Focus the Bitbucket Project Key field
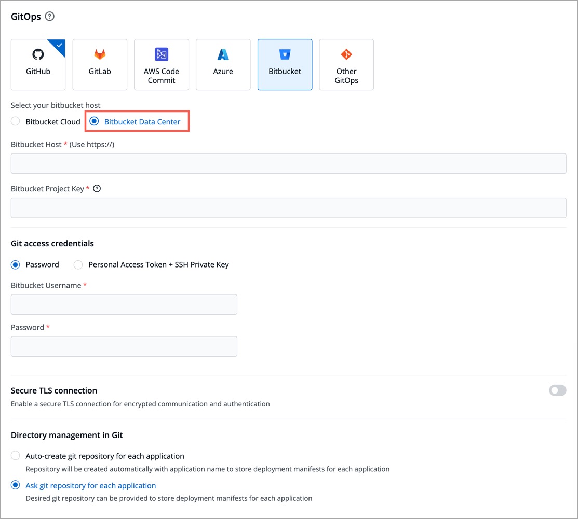The image size is (578, 519). pyautogui.click(x=288, y=207)
